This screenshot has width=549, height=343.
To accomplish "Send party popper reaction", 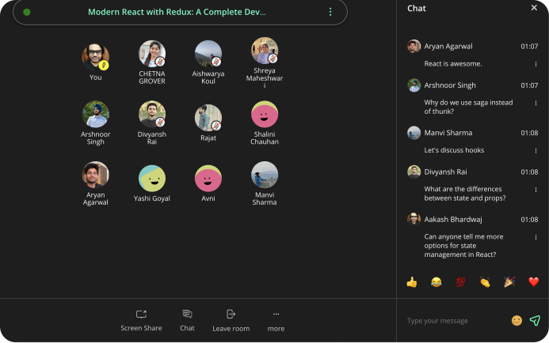I will 509,282.
